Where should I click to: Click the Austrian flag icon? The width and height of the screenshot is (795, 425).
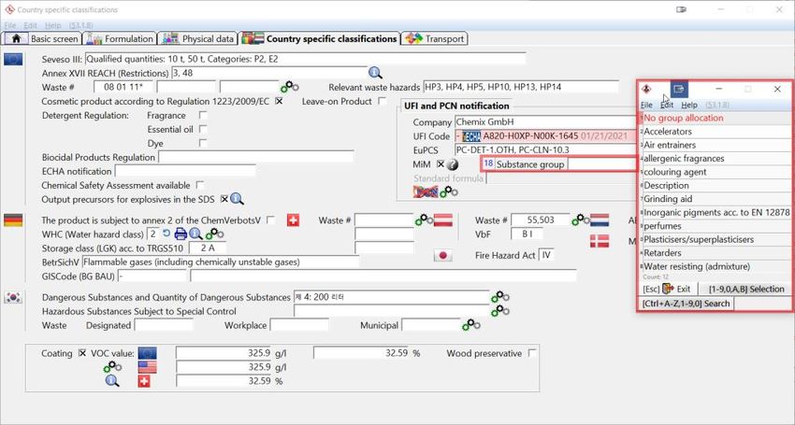(443, 220)
